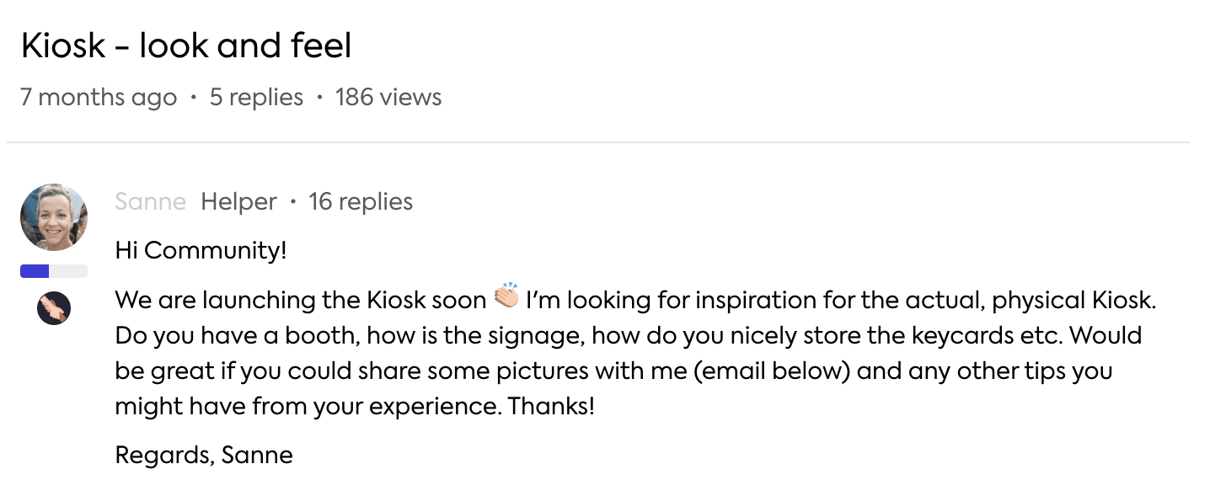Click the sentence starting We are launching
The width and height of the screenshot is (1210, 480).
[x=301, y=301]
